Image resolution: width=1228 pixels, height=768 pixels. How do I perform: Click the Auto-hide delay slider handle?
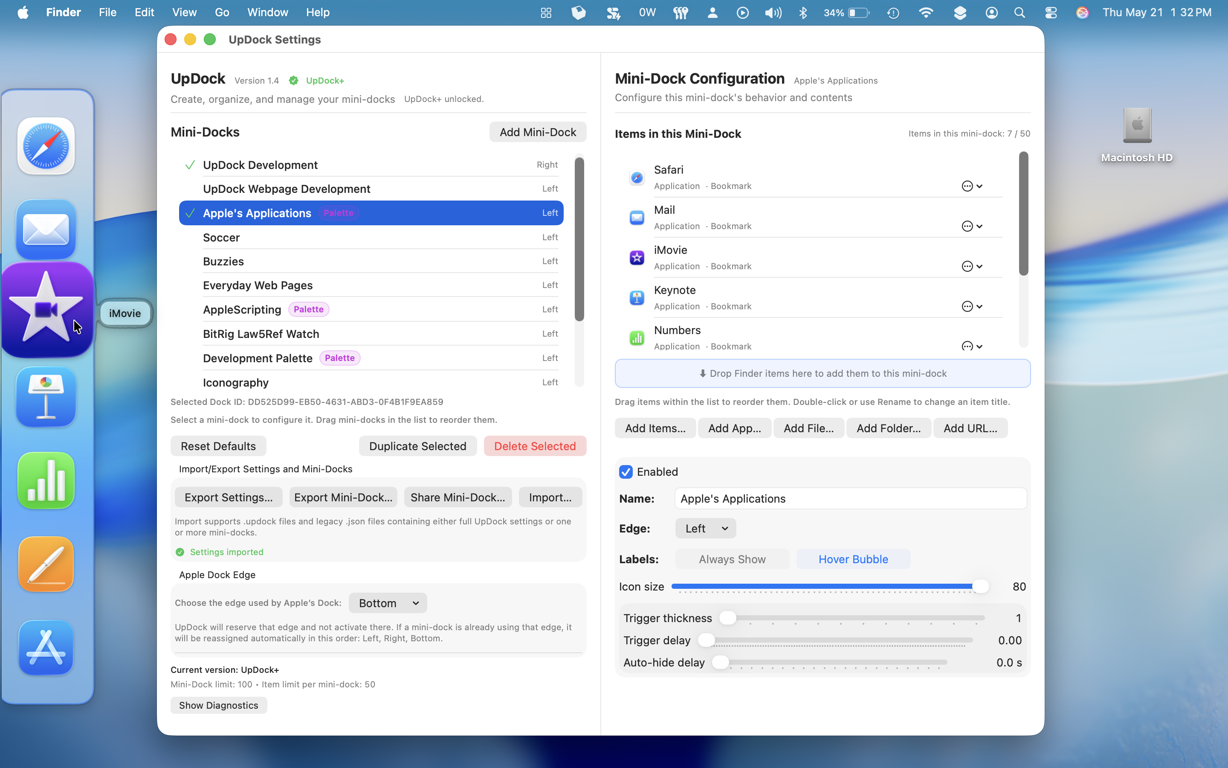(721, 662)
